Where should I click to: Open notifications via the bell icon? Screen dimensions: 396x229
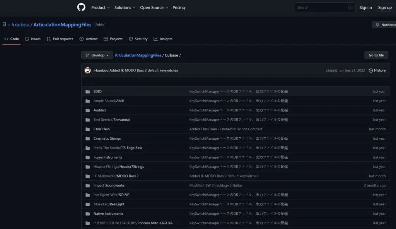click(x=378, y=24)
